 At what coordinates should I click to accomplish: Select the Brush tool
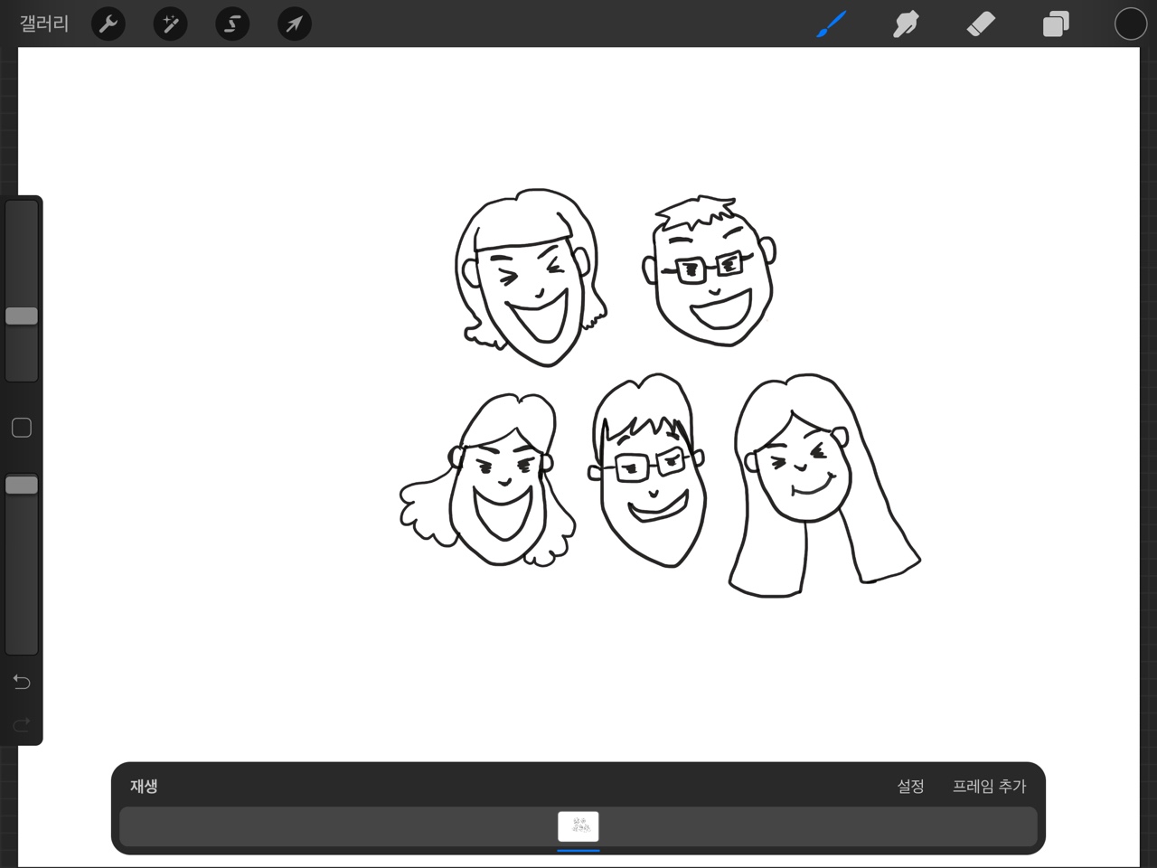point(831,24)
